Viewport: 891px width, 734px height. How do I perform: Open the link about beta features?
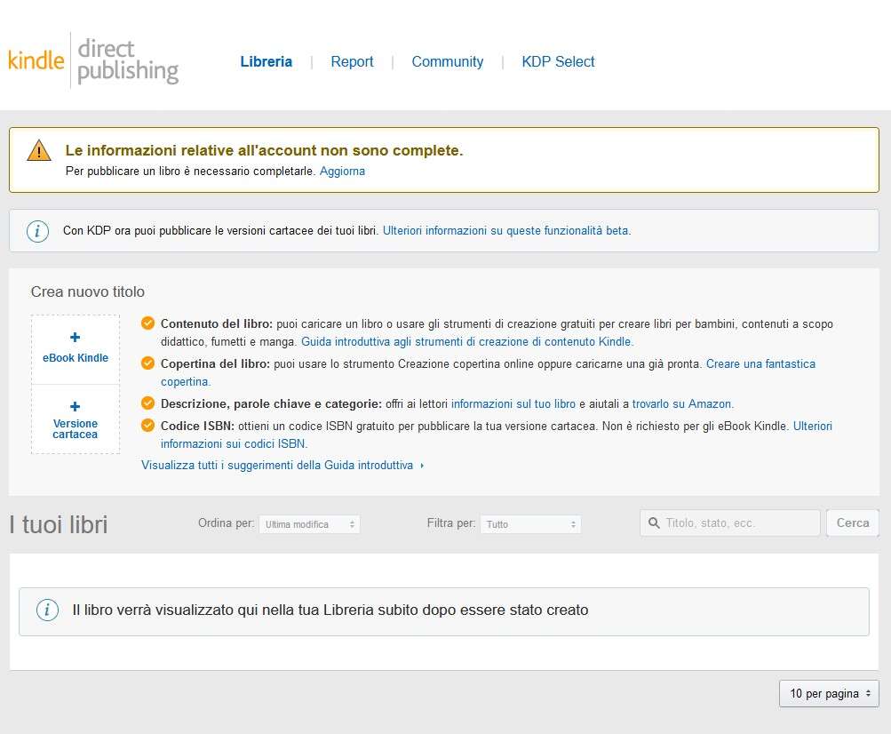pos(506,230)
